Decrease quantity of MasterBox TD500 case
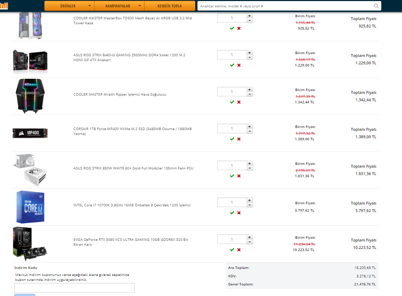402x296 pixels. 250,20
